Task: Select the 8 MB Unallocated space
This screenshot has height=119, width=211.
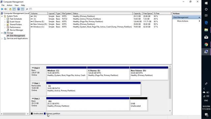Action: tap(138, 104)
